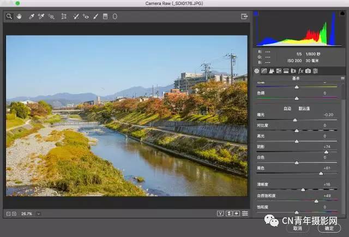Click the 自动 auto tone link
Viewport: 349px width, 237px height.
pyautogui.click(x=287, y=108)
